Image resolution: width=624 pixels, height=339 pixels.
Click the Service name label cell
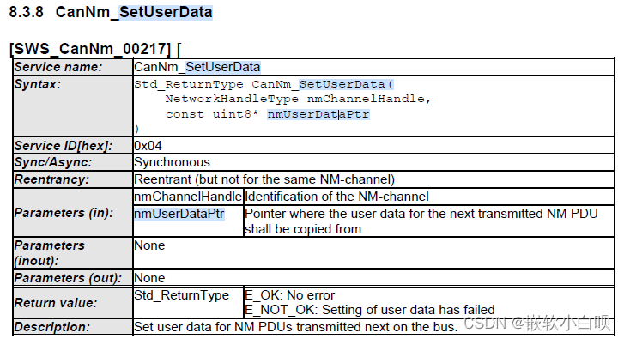(x=73, y=67)
